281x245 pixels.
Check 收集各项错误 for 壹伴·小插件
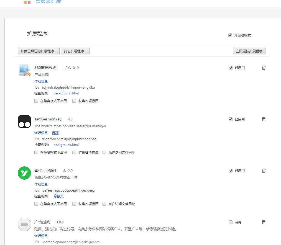(x=74, y=204)
